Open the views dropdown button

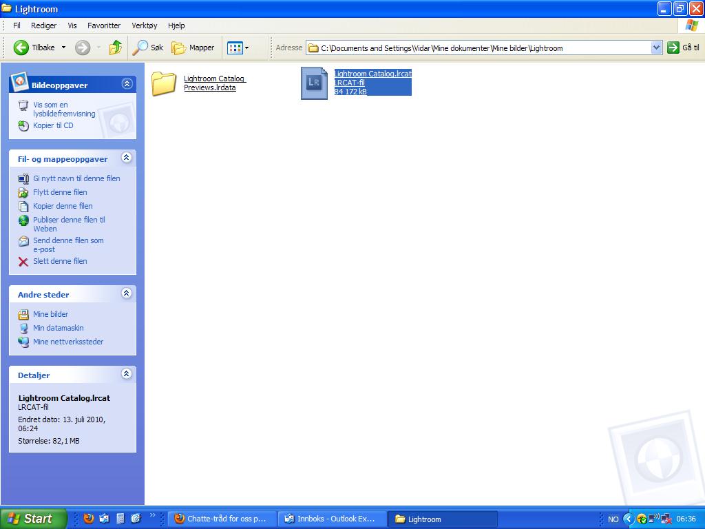click(238, 48)
